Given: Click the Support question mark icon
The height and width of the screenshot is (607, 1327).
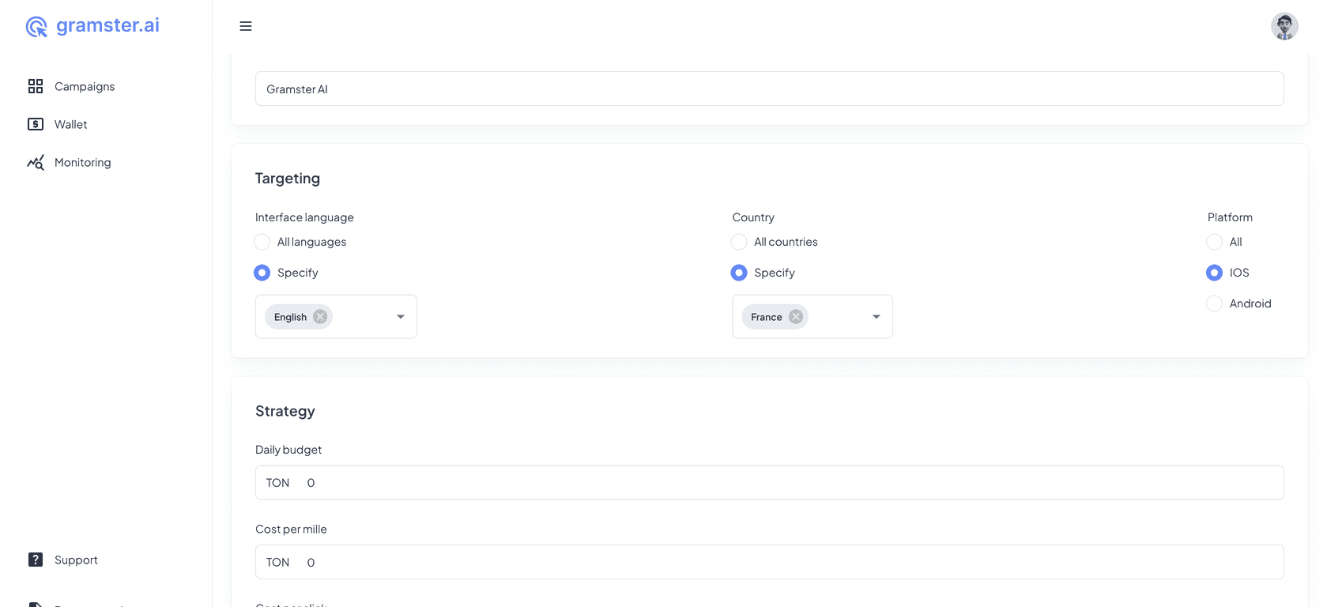Looking at the screenshot, I should [36, 560].
